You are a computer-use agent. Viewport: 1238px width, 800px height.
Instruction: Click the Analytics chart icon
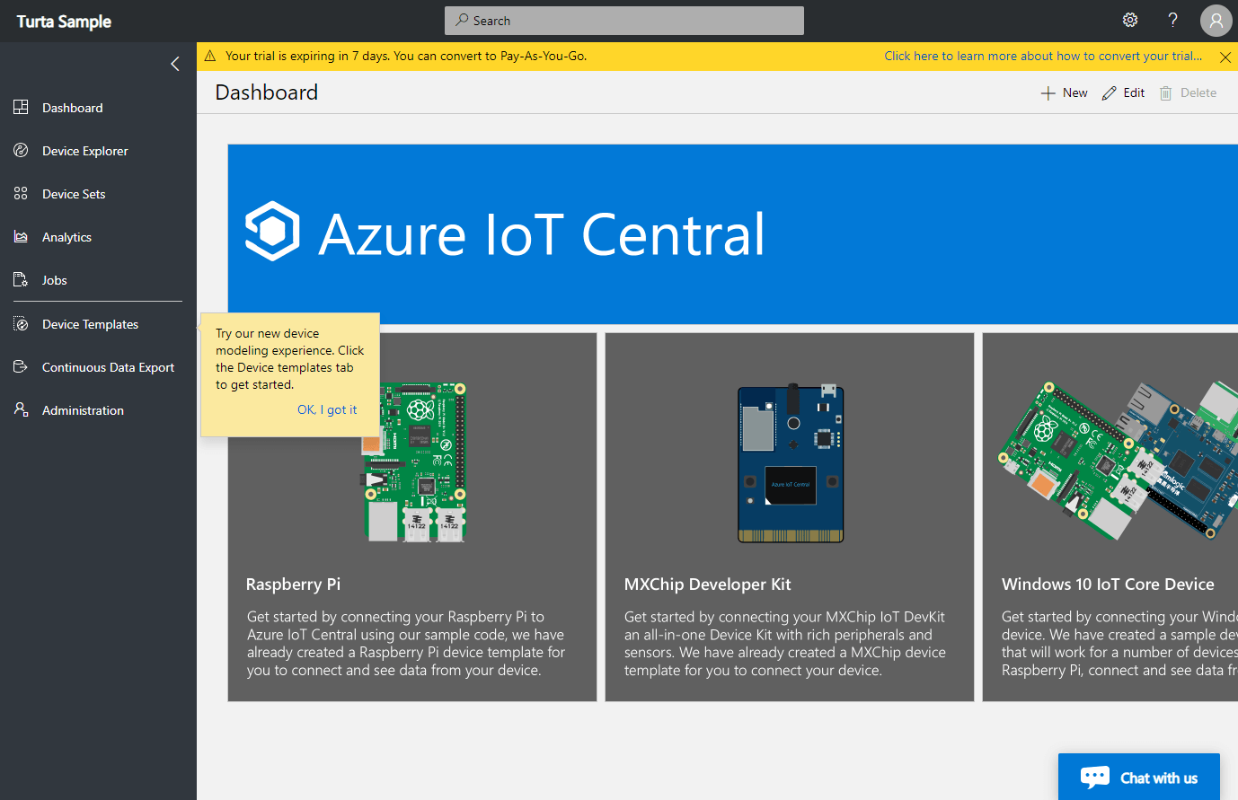point(21,237)
